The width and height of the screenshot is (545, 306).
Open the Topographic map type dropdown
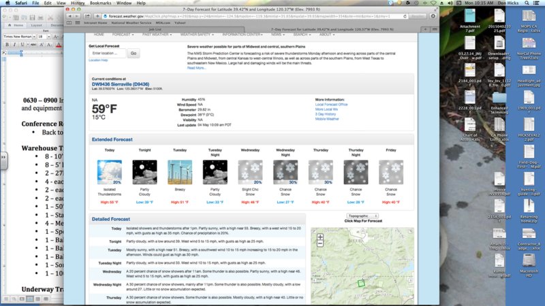(x=362, y=216)
